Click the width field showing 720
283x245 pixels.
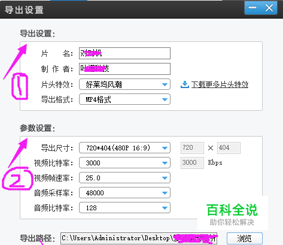(192, 148)
